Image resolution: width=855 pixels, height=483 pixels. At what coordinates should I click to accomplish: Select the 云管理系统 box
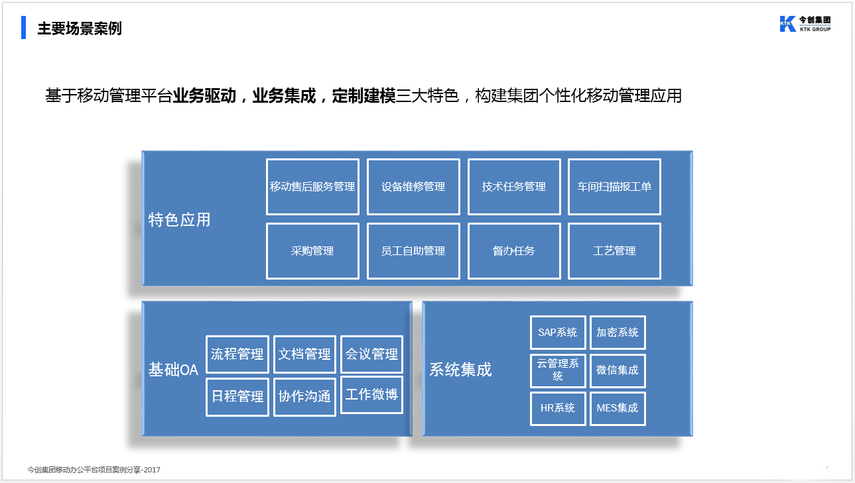click(558, 370)
